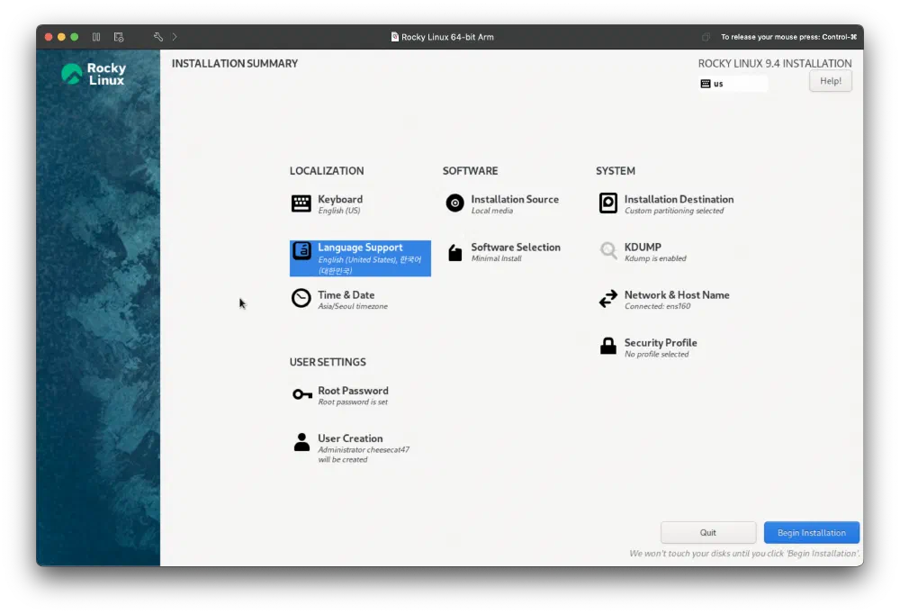Click the Root Password key icon
Image resolution: width=900 pixels, height=614 pixels.
pyautogui.click(x=301, y=395)
